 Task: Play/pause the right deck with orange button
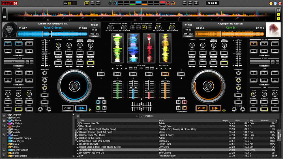(x=215, y=108)
